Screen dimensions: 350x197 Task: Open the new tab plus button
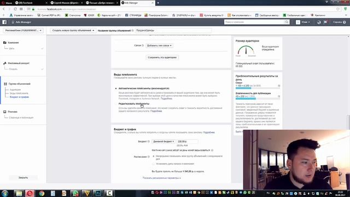(158, 3)
